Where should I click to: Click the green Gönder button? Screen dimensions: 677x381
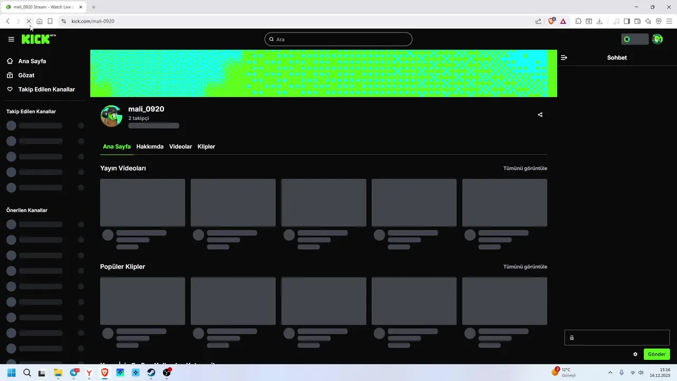[656, 355]
